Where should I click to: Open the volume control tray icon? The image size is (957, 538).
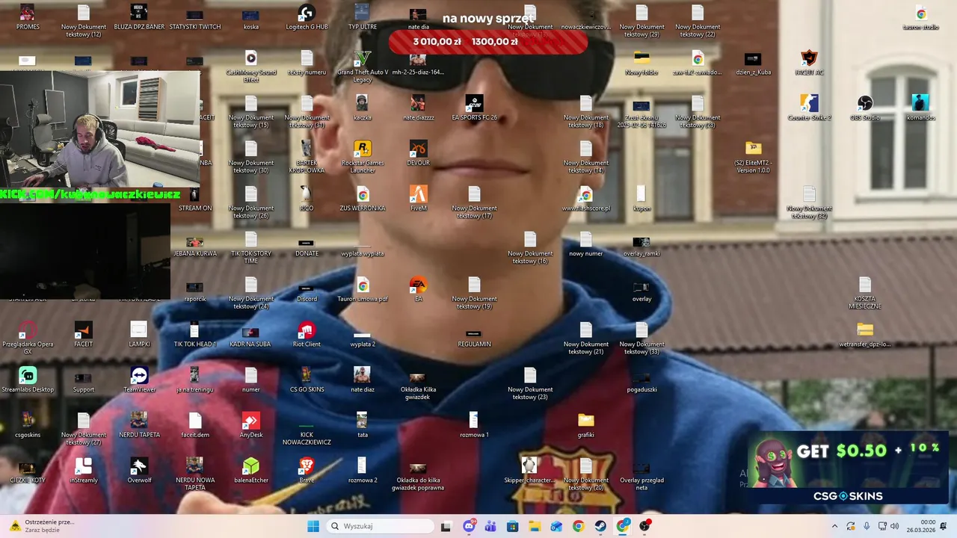[895, 526]
